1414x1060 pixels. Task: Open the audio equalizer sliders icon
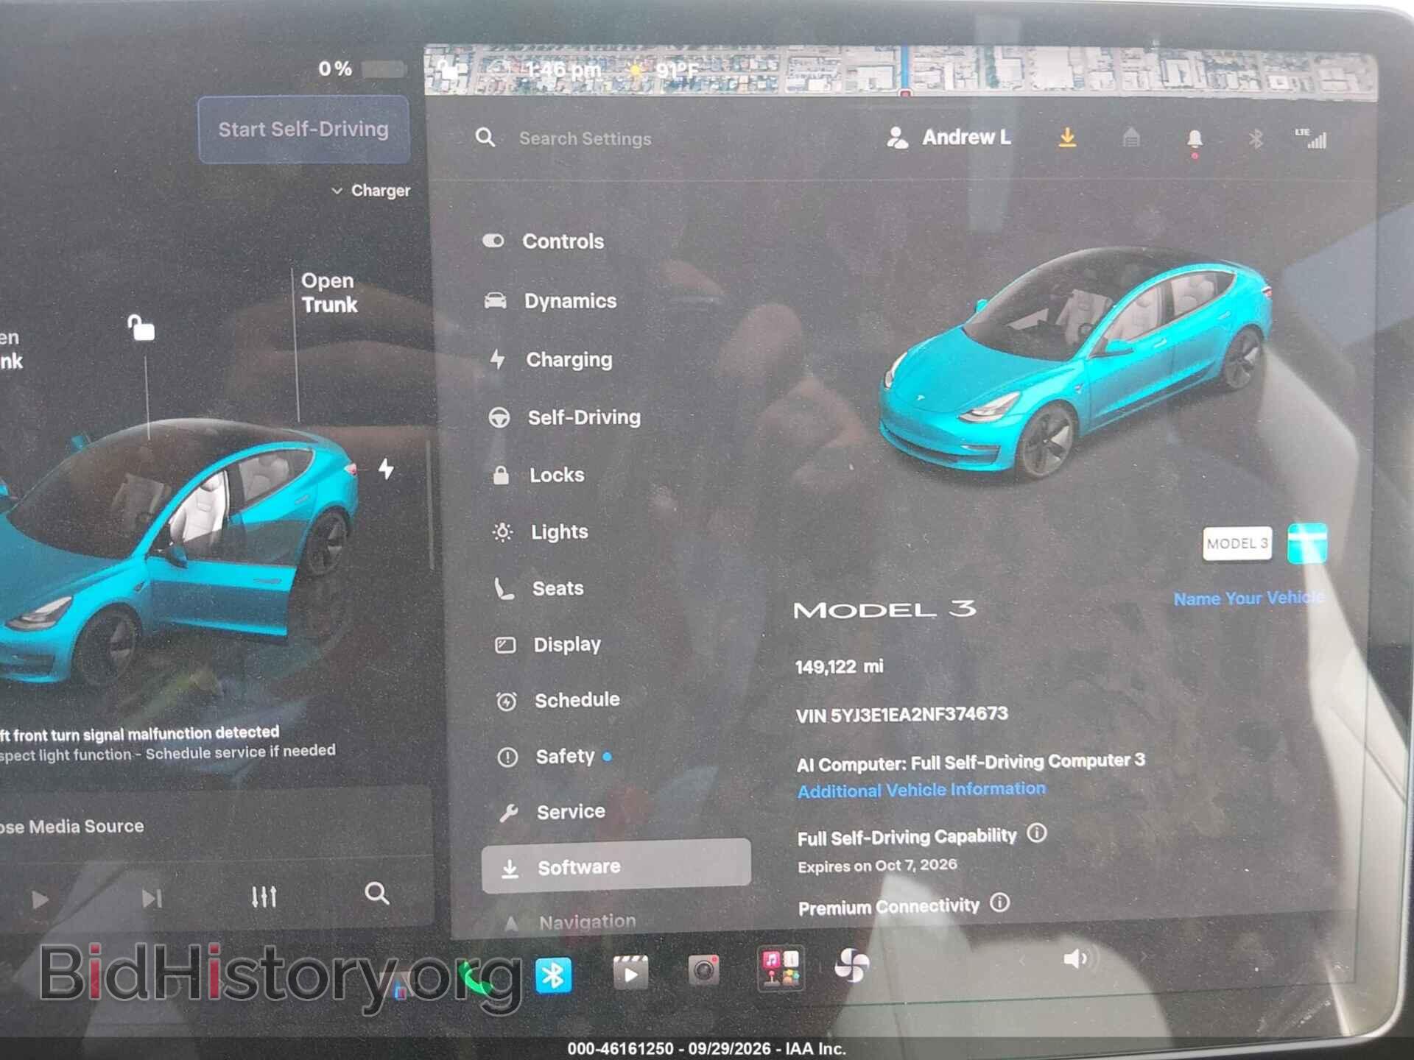coord(264,896)
